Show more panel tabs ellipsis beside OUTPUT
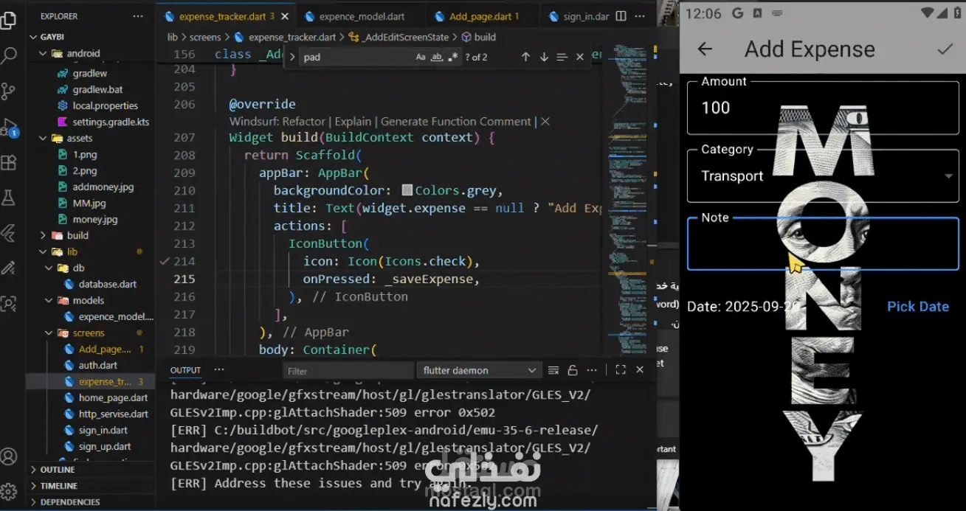Screen dimensions: 966x511 218,370
